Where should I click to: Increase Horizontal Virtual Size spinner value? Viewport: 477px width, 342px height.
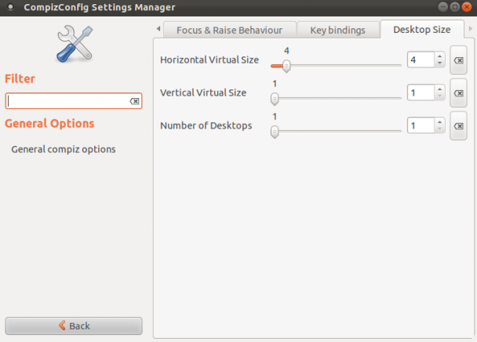(439, 56)
